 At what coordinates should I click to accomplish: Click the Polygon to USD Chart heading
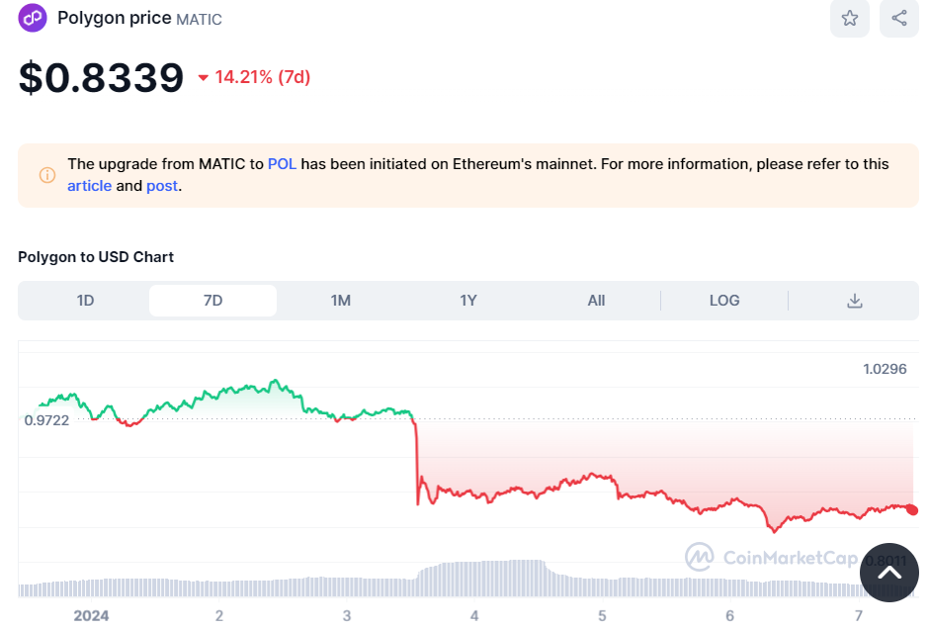point(96,257)
